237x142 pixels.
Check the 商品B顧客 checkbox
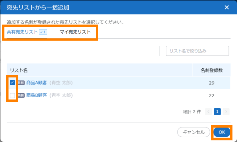(12, 95)
